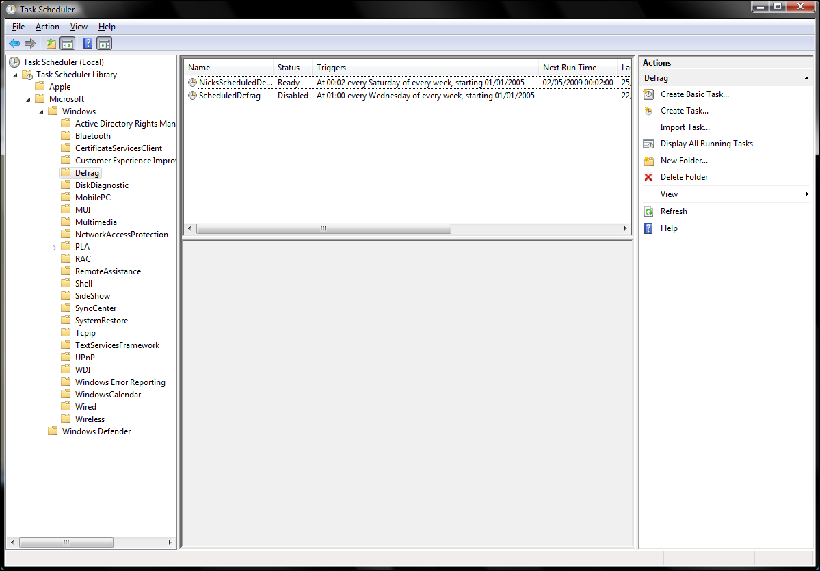This screenshot has width=820, height=571.
Task: Click the Display All Running Tasks icon
Action: pyautogui.click(x=648, y=144)
